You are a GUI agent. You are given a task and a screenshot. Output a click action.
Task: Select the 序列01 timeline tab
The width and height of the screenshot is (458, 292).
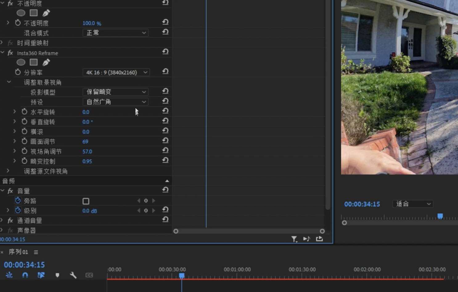(18, 252)
